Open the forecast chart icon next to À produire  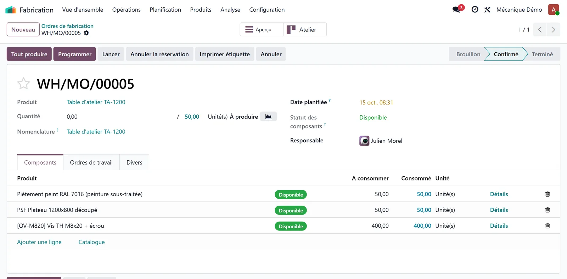coord(268,116)
